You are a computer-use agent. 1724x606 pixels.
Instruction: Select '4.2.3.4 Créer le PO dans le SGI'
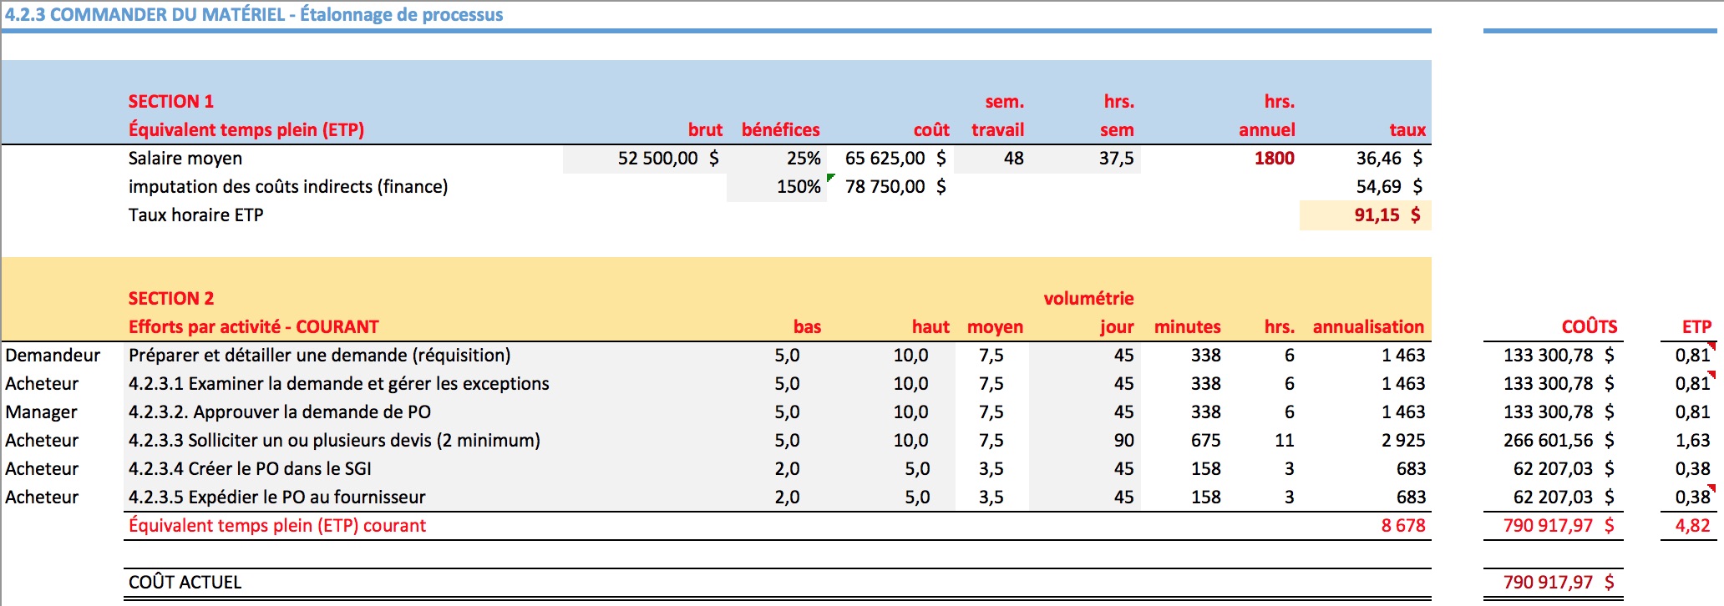(x=250, y=469)
